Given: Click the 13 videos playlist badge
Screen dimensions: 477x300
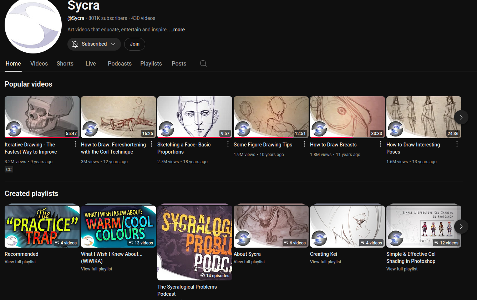Looking at the screenshot, I should pos(141,243).
